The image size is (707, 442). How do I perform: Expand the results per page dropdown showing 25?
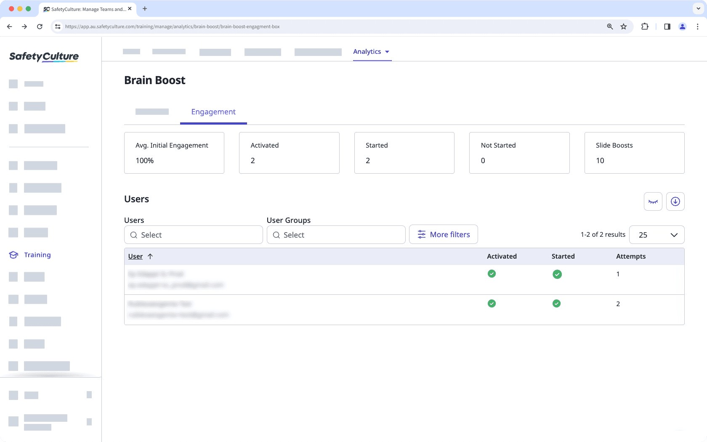pos(656,235)
